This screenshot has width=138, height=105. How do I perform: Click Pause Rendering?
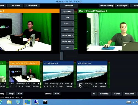point(106,6)
